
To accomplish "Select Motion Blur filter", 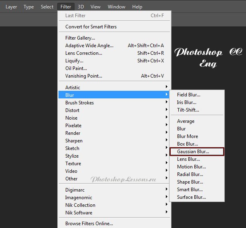I will [192, 167].
